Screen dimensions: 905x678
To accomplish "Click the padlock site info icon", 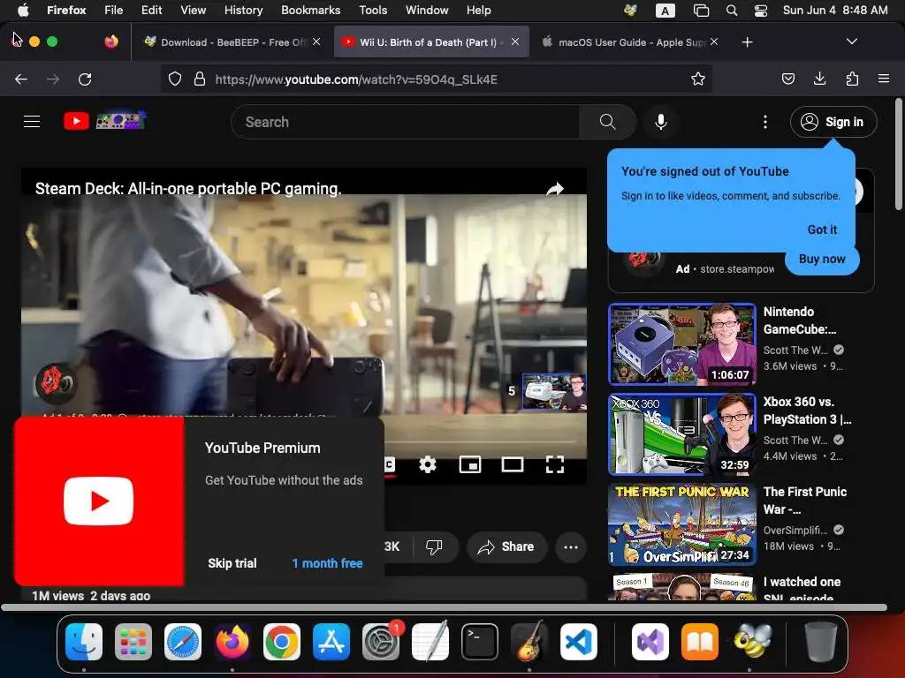I will pos(200,79).
